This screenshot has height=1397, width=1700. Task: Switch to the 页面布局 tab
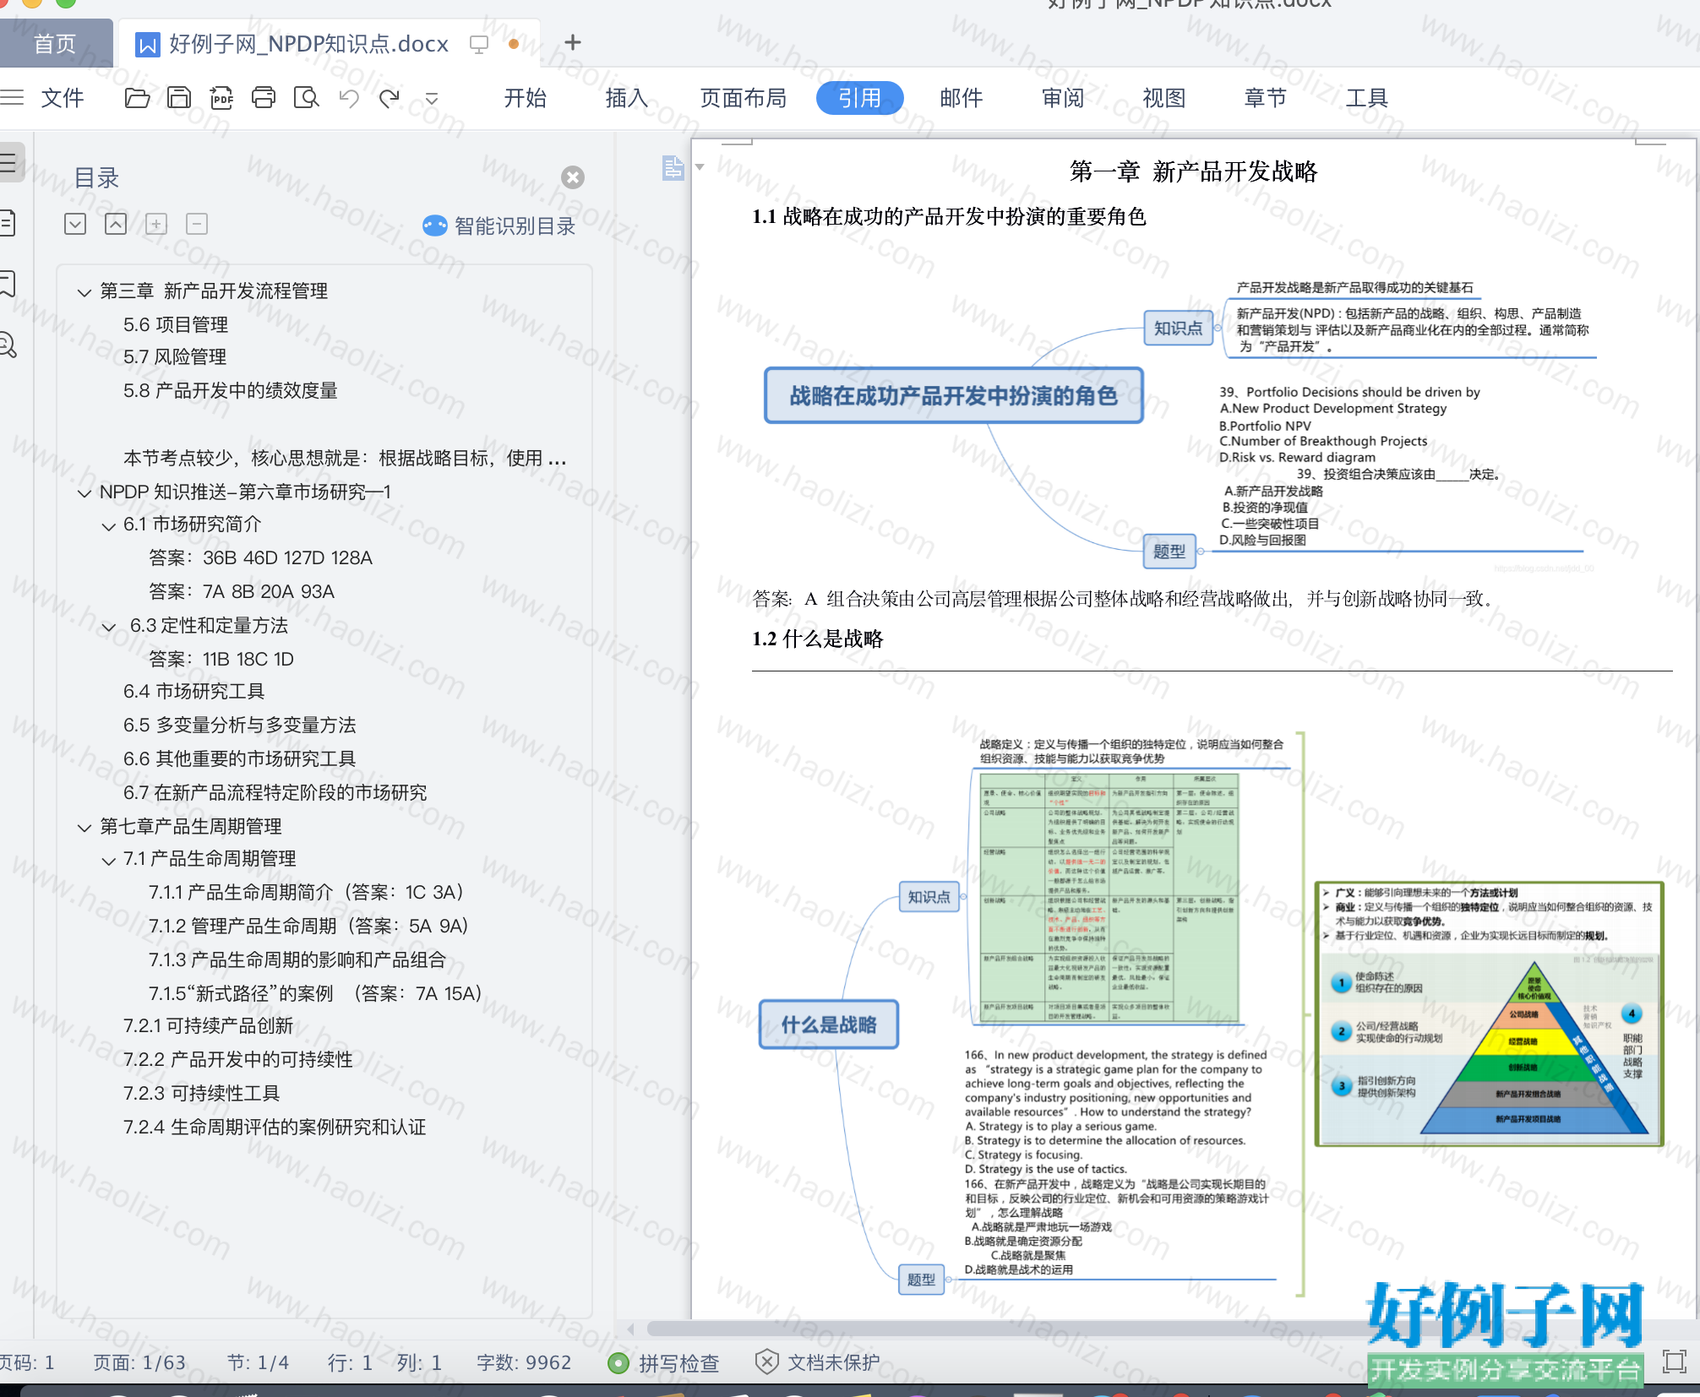click(x=743, y=98)
